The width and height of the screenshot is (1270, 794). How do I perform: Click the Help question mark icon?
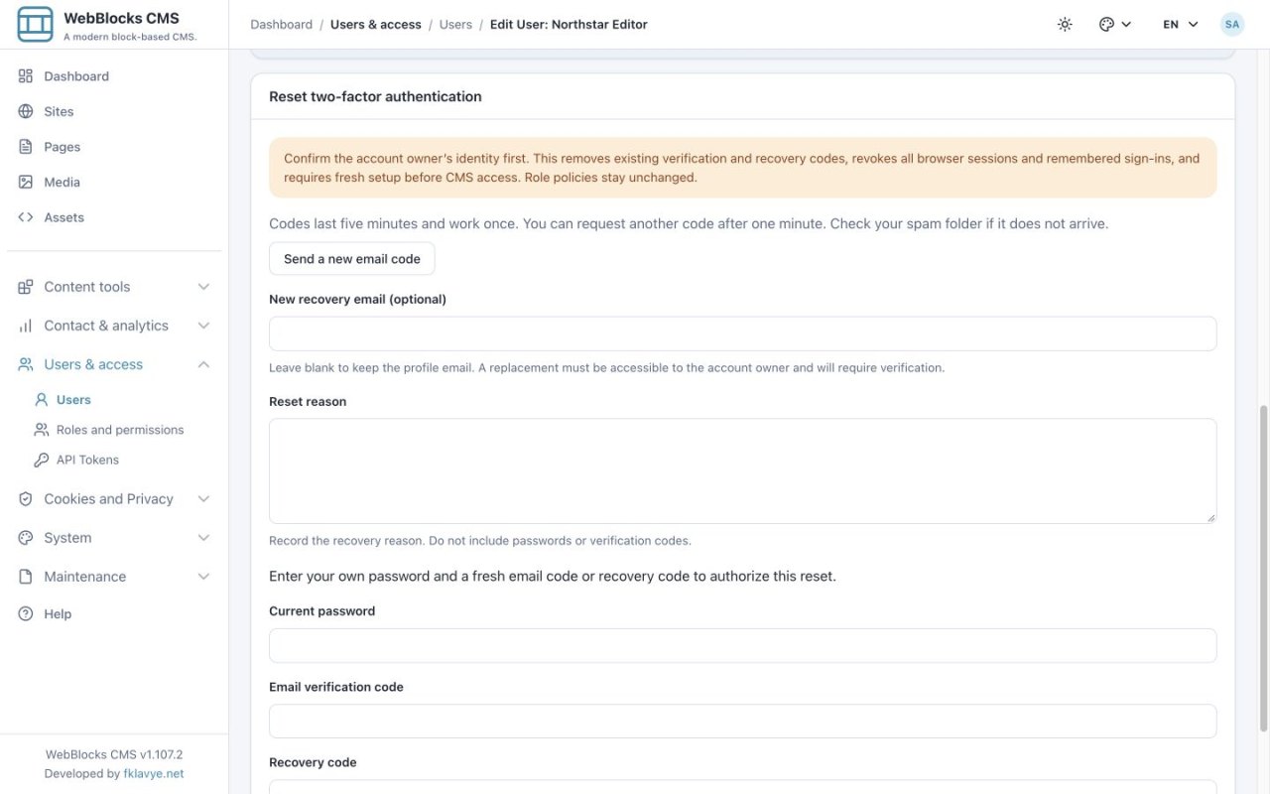tap(26, 614)
